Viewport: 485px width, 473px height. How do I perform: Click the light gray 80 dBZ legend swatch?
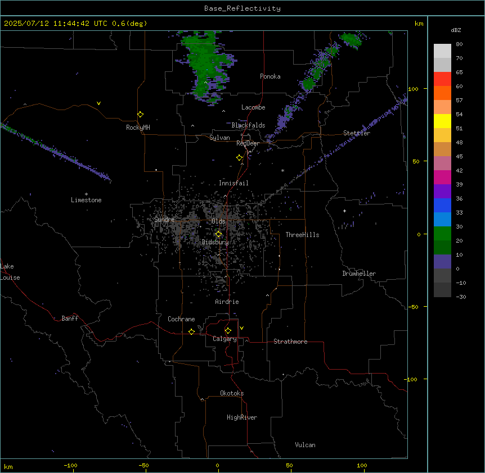click(442, 51)
